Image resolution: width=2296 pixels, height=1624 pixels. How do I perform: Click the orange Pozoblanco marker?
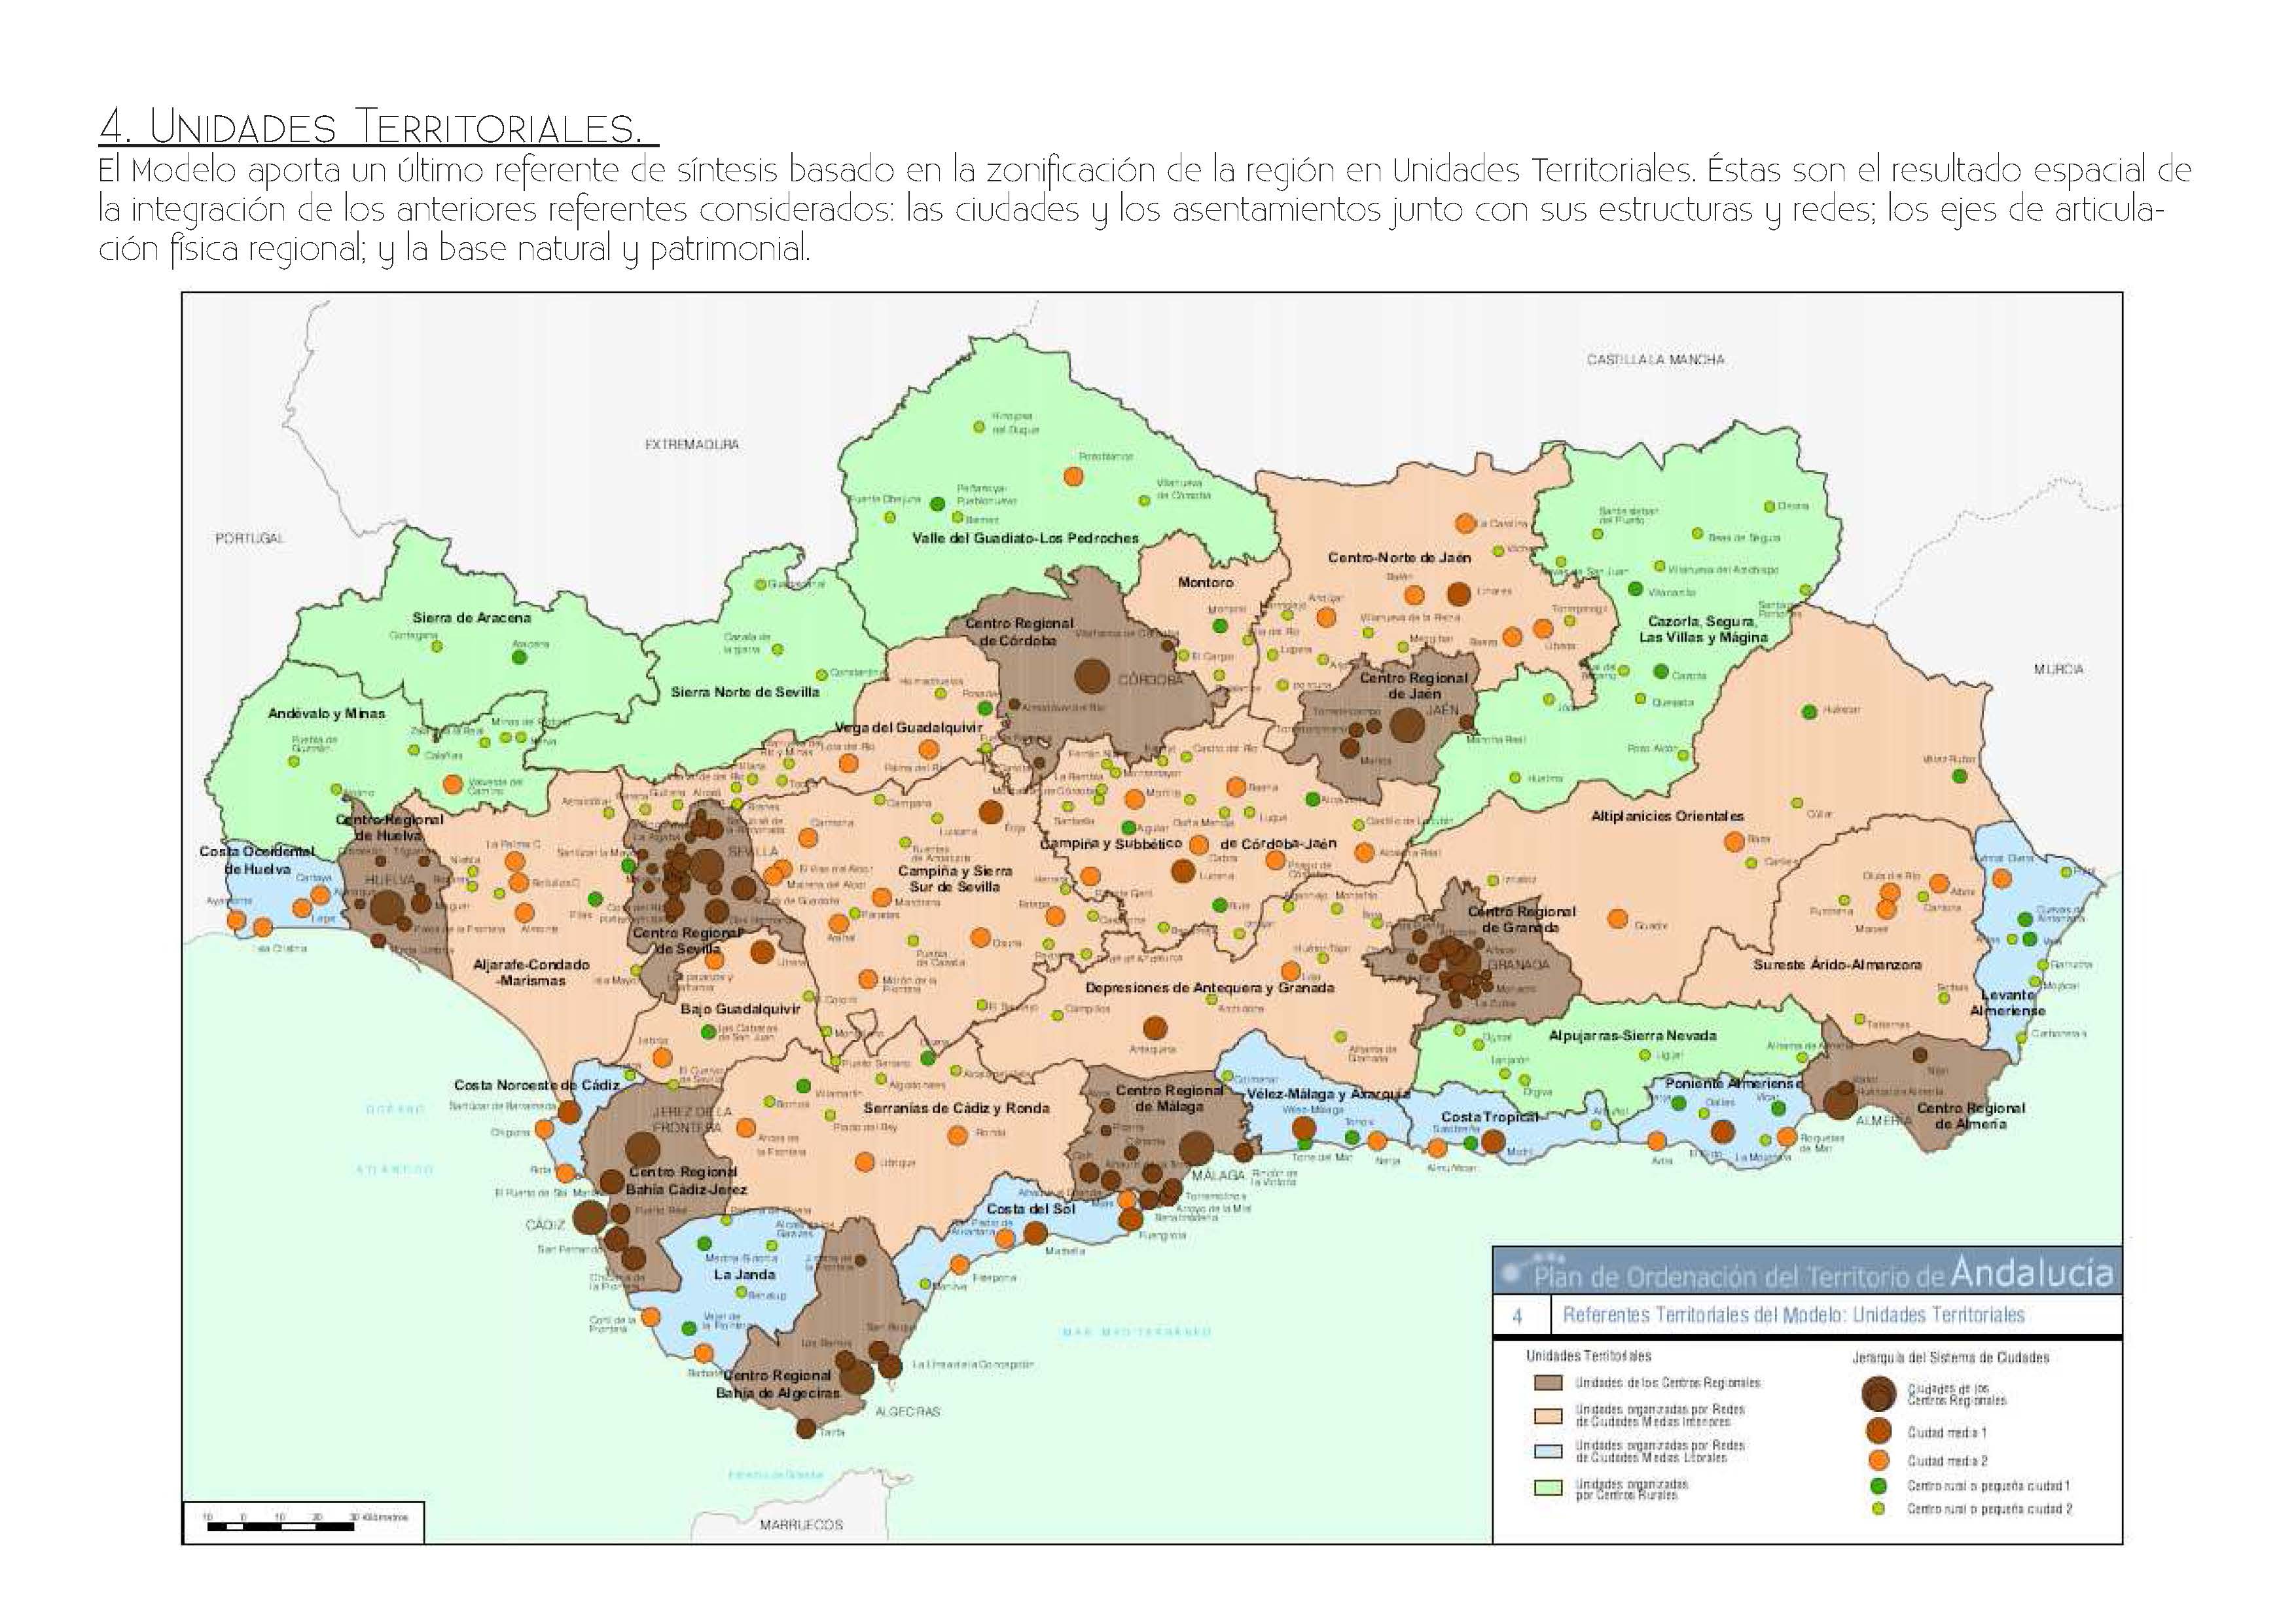pos(1074,477)
